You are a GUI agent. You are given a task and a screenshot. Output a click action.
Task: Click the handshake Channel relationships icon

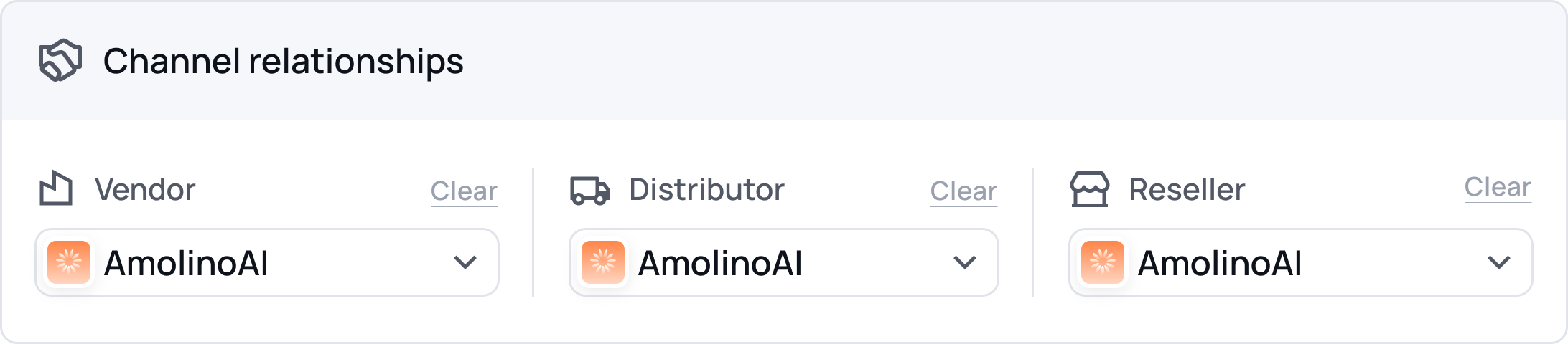[x=60, y=60]
